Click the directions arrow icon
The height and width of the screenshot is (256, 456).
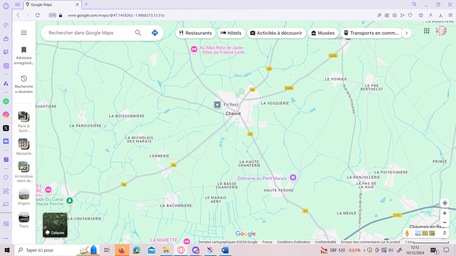pyautogui.click(x=155, y=33)
